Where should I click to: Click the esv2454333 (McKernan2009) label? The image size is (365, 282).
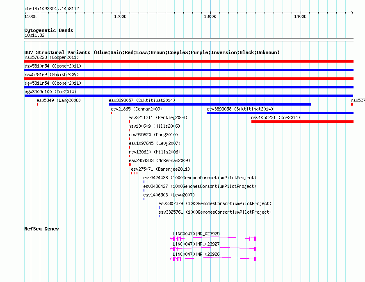(160, 160)
